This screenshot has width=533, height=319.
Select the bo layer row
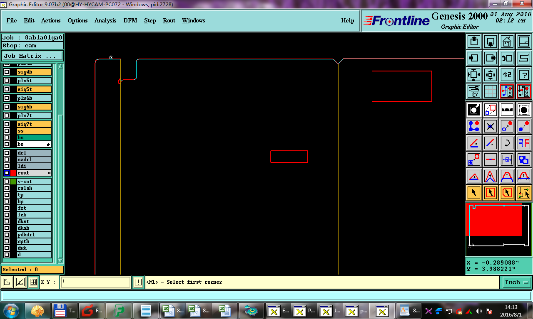34,144
